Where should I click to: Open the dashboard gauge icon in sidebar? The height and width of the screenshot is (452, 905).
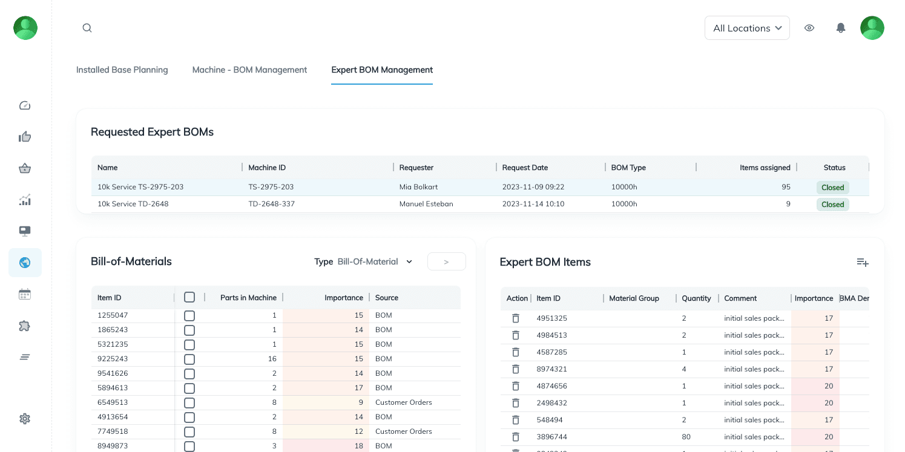(25, 105)
